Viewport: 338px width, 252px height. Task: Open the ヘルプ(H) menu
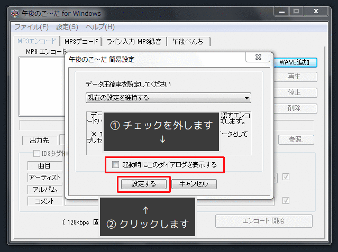(x=100, y=26)
